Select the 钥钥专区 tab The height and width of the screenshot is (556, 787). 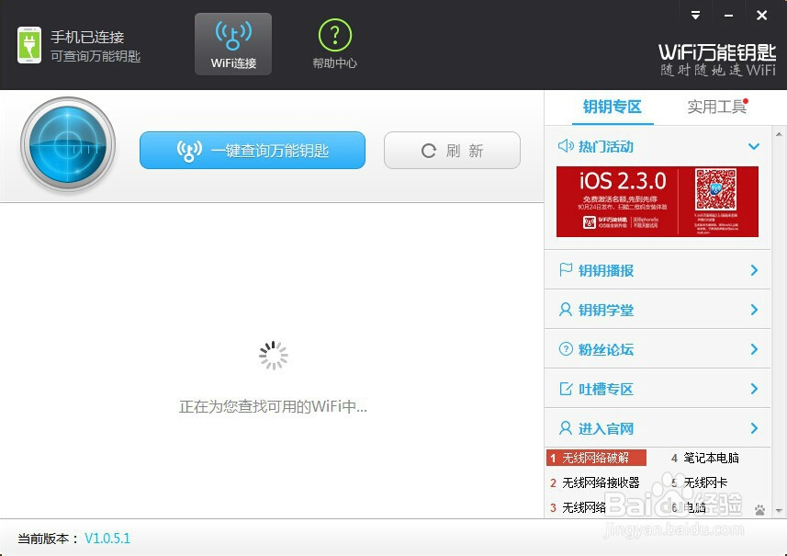click(613, 107)
